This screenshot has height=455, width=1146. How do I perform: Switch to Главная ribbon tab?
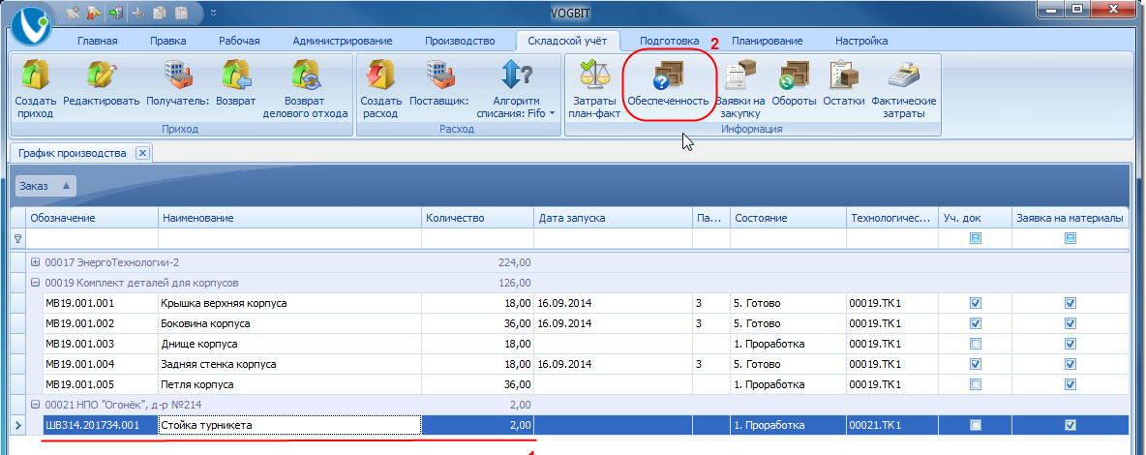[97, 41]
